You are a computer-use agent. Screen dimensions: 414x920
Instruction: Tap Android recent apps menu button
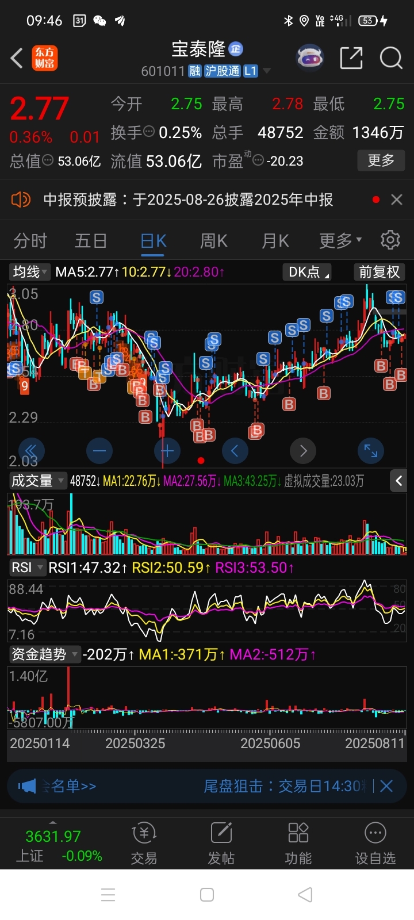tap(108, 895)
